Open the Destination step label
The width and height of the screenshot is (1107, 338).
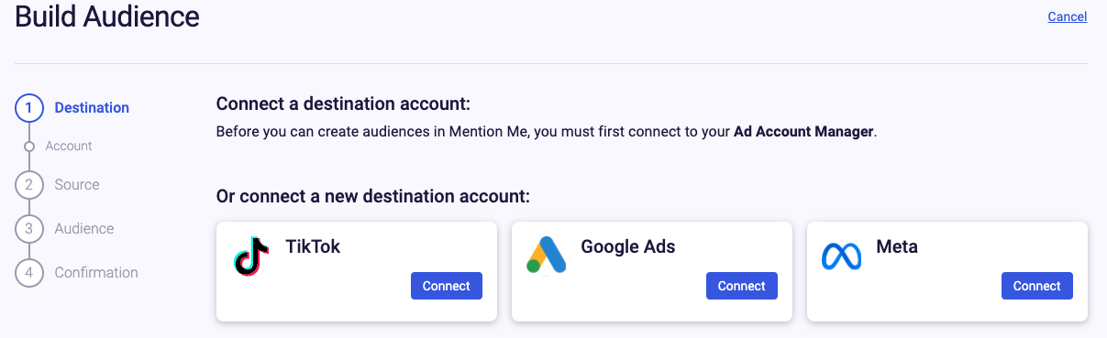(92, 108)
